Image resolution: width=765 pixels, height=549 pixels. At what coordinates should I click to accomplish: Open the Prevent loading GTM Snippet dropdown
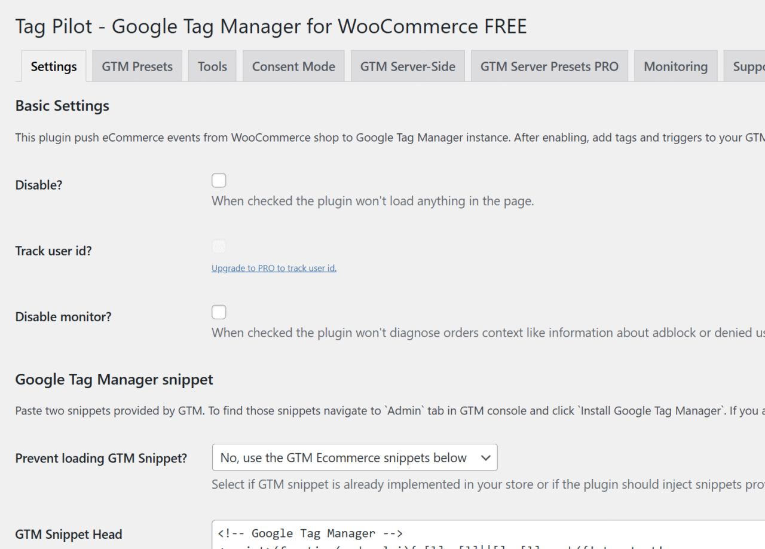click(x=354, y=457)
